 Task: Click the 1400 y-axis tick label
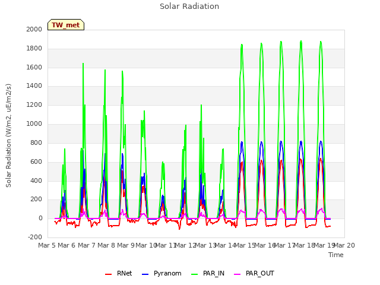(x=34, y=85)
